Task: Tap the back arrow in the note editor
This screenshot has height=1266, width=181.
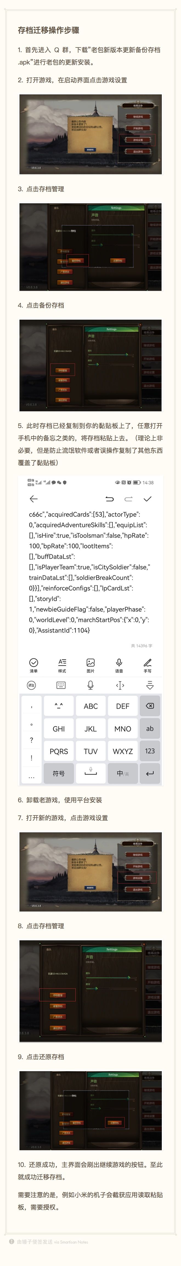Action: [x=33, y=499]
